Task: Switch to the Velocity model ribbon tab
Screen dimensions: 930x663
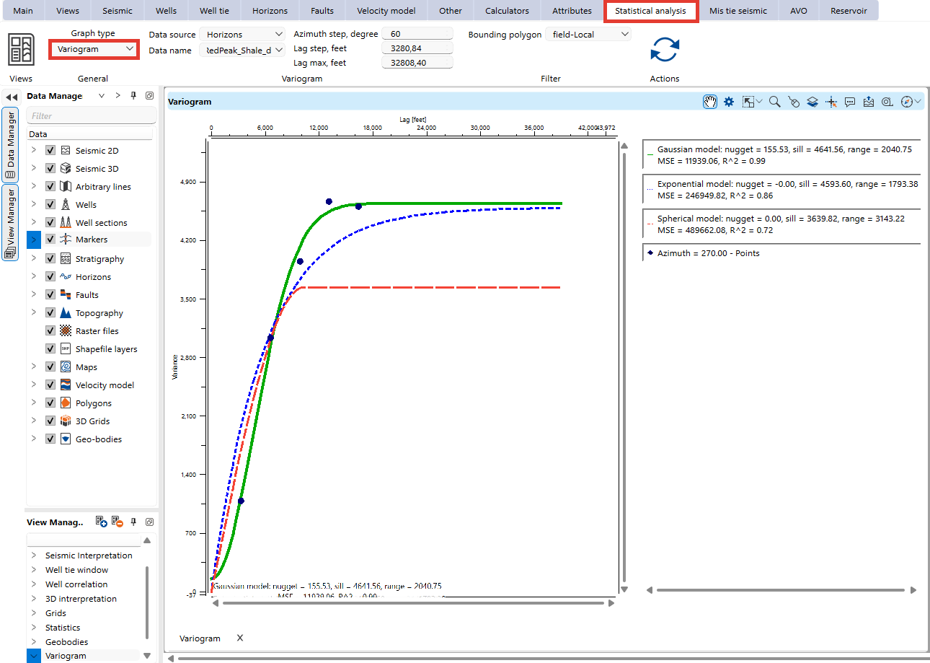Action: [386, 11]
